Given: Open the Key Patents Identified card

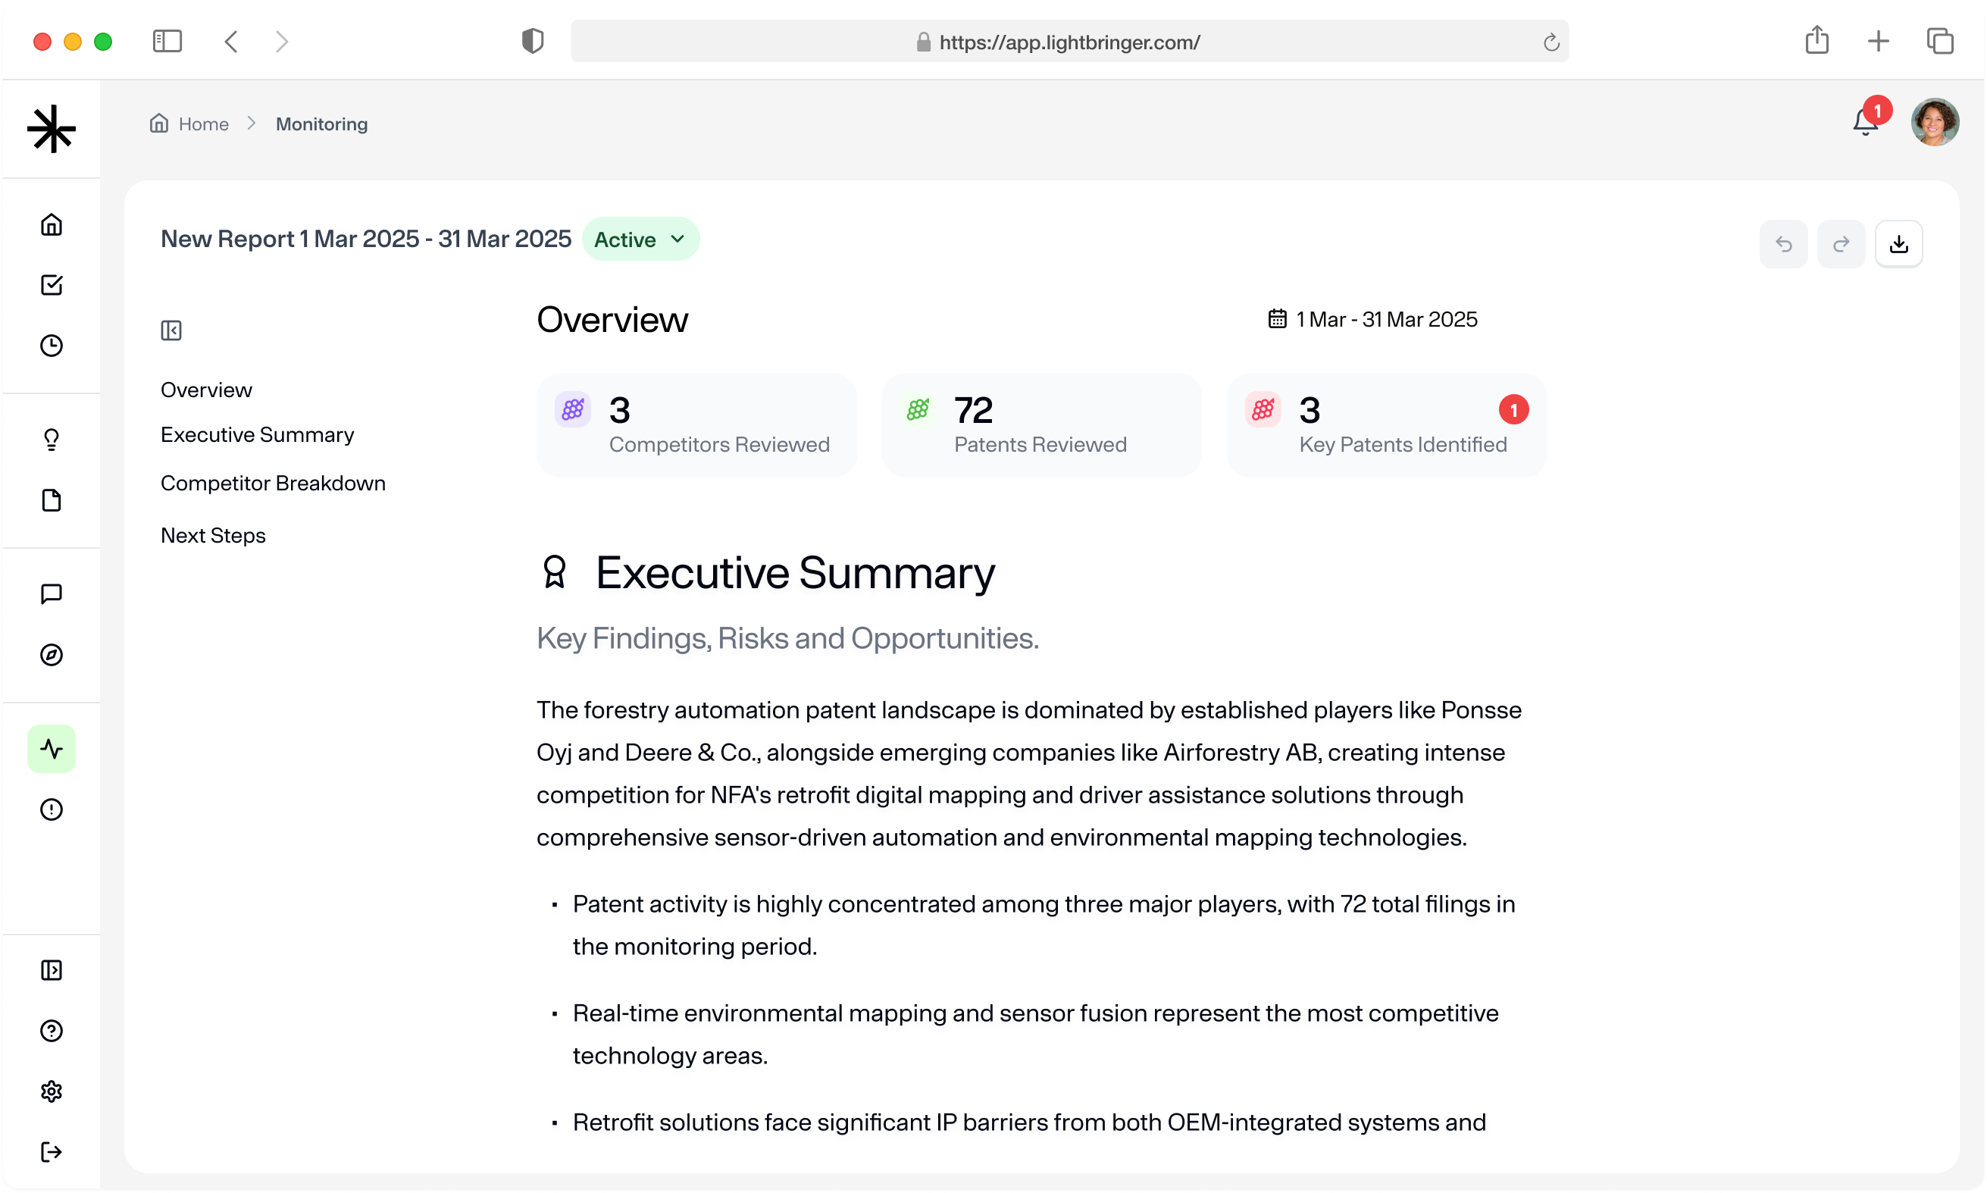Looking at the screenshot, I should tap(1386, 425).
